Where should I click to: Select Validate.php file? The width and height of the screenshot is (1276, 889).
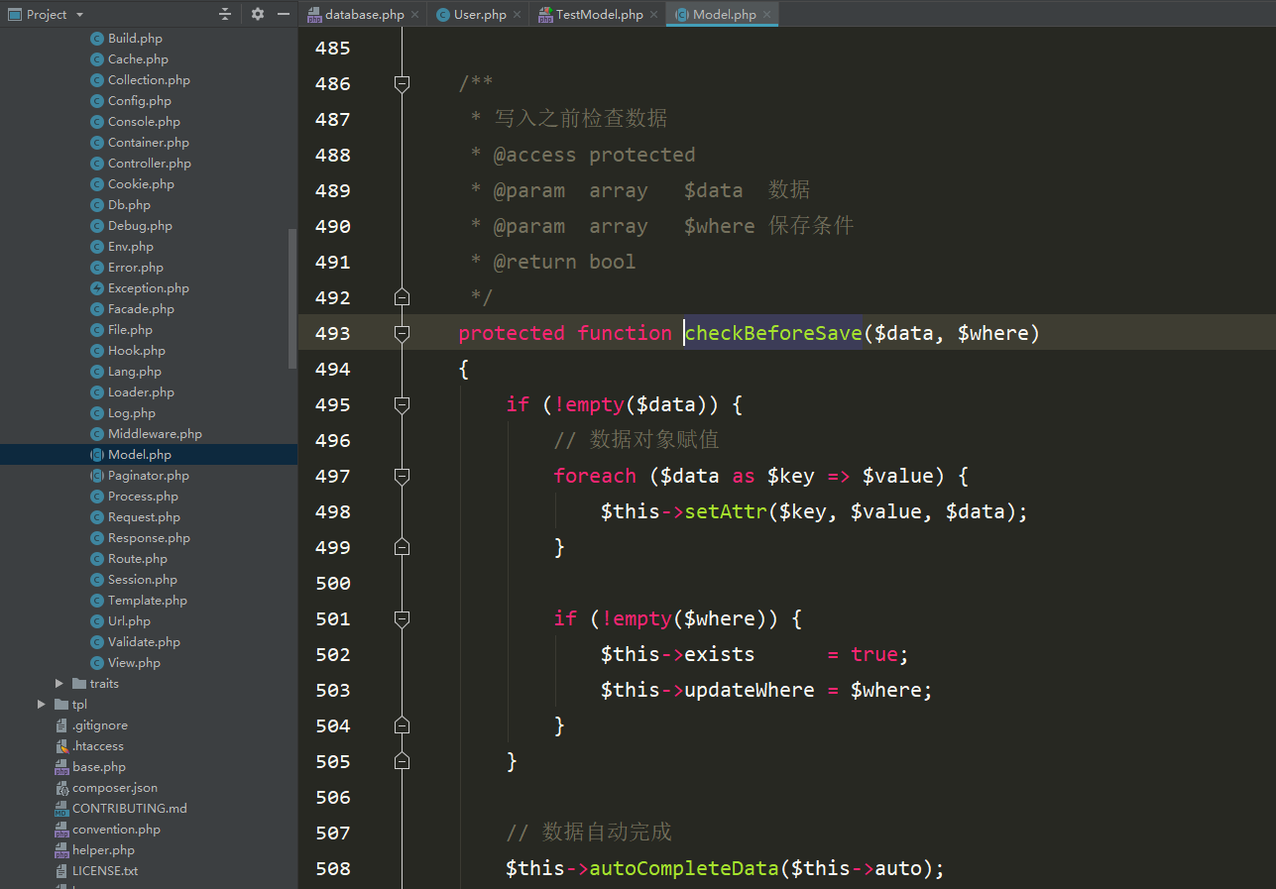coord(144,642)
